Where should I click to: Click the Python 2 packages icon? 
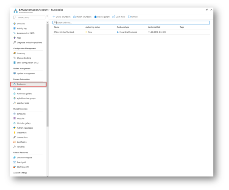point(14,128)
